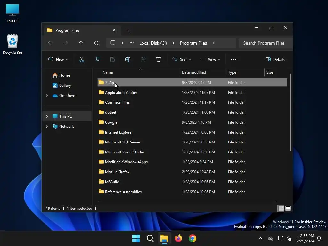Expand Network tree node
The image size is (328, 246).
(x=47, y=127)
